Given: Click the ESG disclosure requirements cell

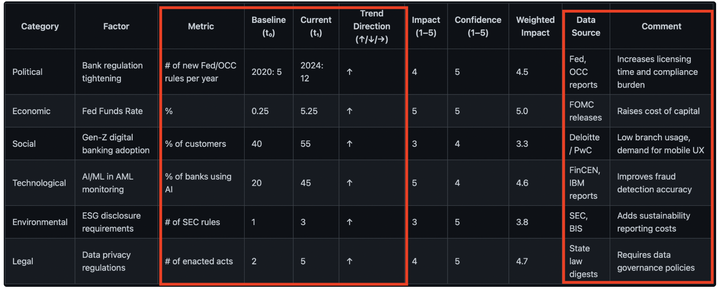Looking at the screenshot, I should pyautogui.click(x=111, y=222).
